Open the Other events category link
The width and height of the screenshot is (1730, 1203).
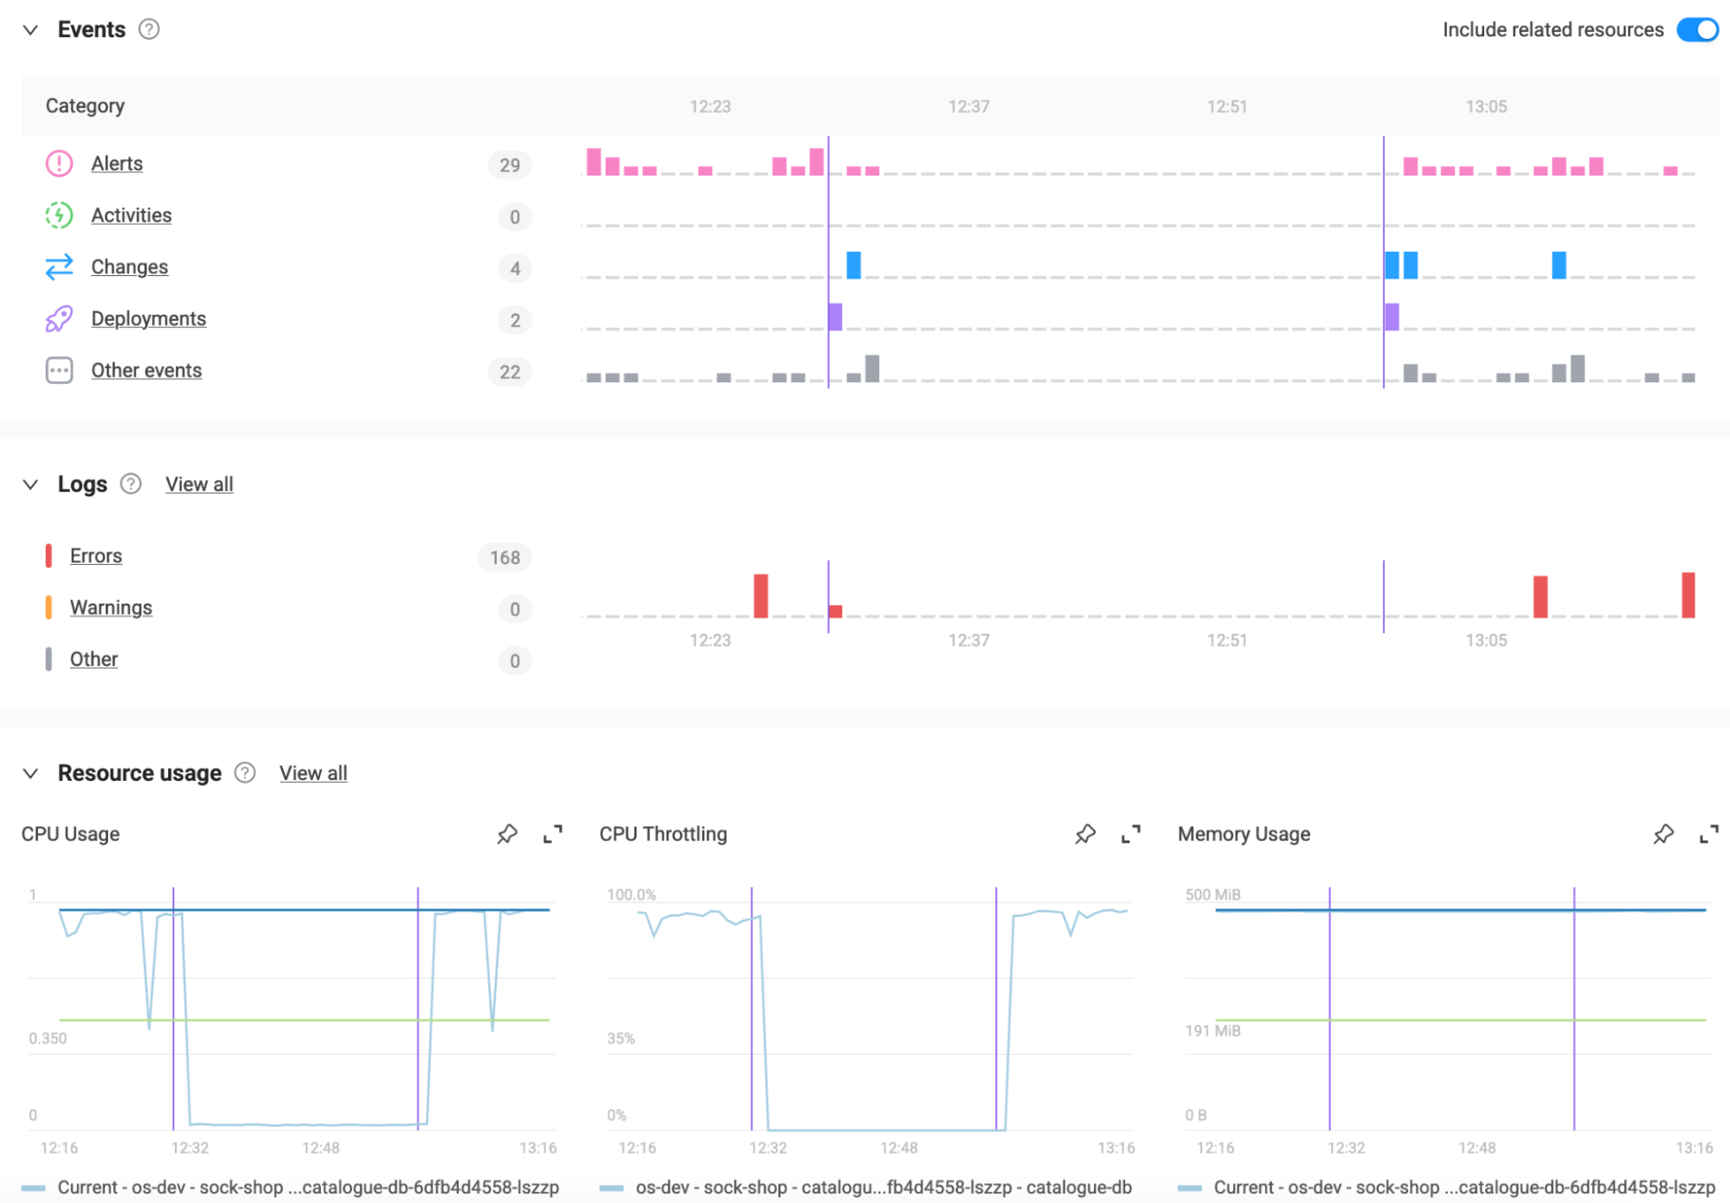click(146, 371)
